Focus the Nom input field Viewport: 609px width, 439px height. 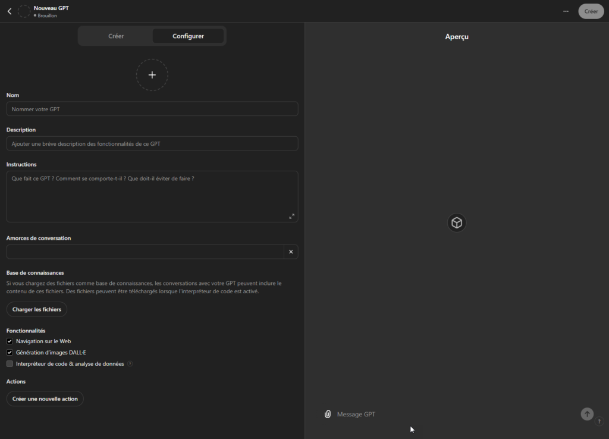click(x=152, y=109)
